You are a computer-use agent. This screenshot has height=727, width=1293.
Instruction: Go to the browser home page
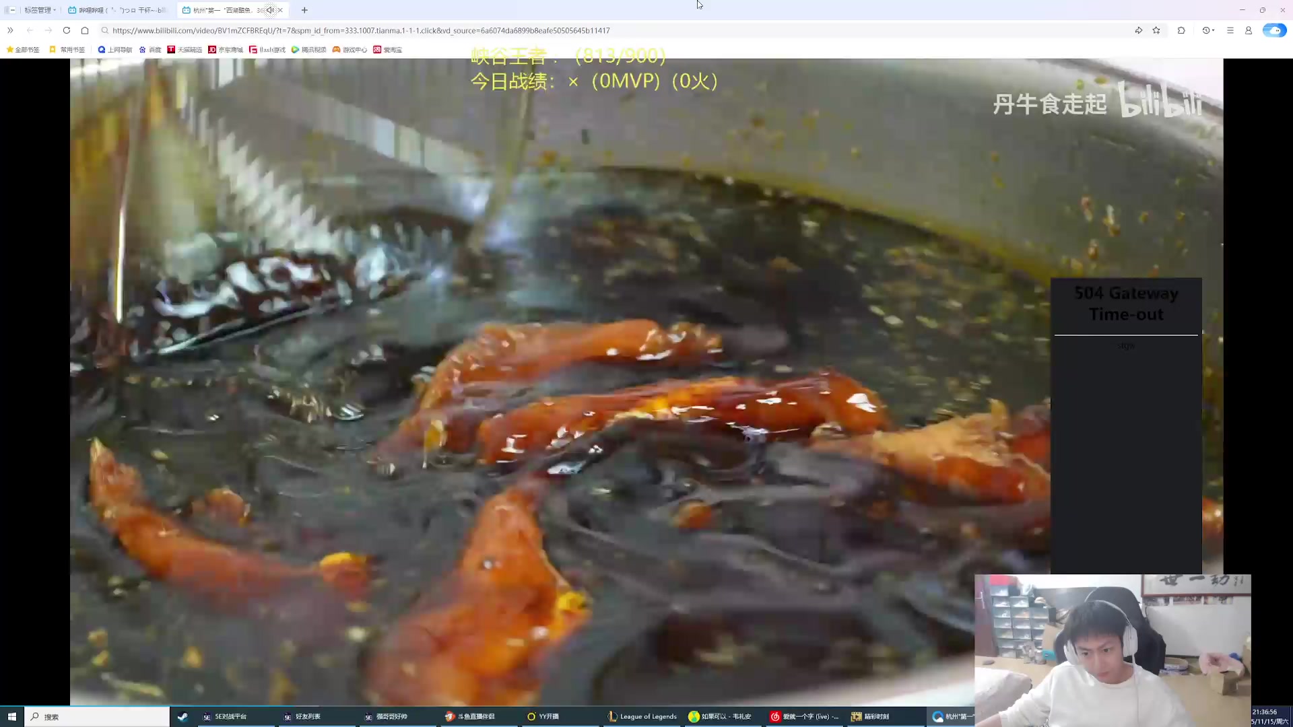point(85,30)
